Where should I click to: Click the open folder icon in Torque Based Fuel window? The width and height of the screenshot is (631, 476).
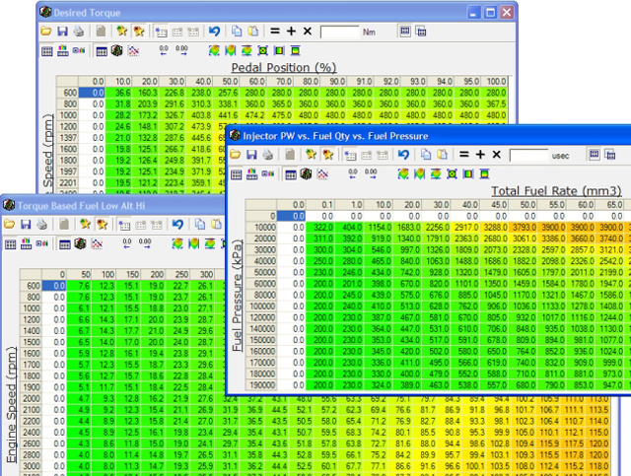[9, 224]
